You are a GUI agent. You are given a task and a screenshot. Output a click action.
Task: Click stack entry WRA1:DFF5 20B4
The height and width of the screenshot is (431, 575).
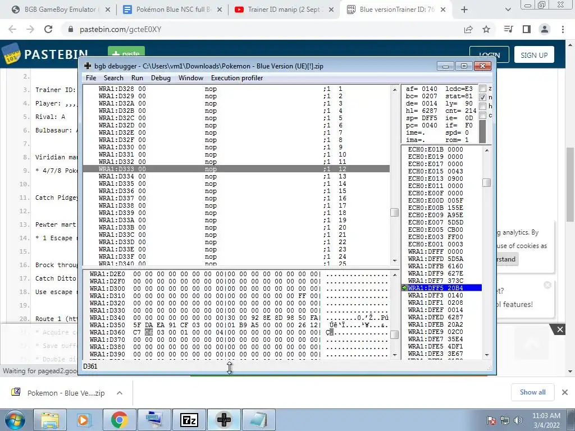coord(441,288)
